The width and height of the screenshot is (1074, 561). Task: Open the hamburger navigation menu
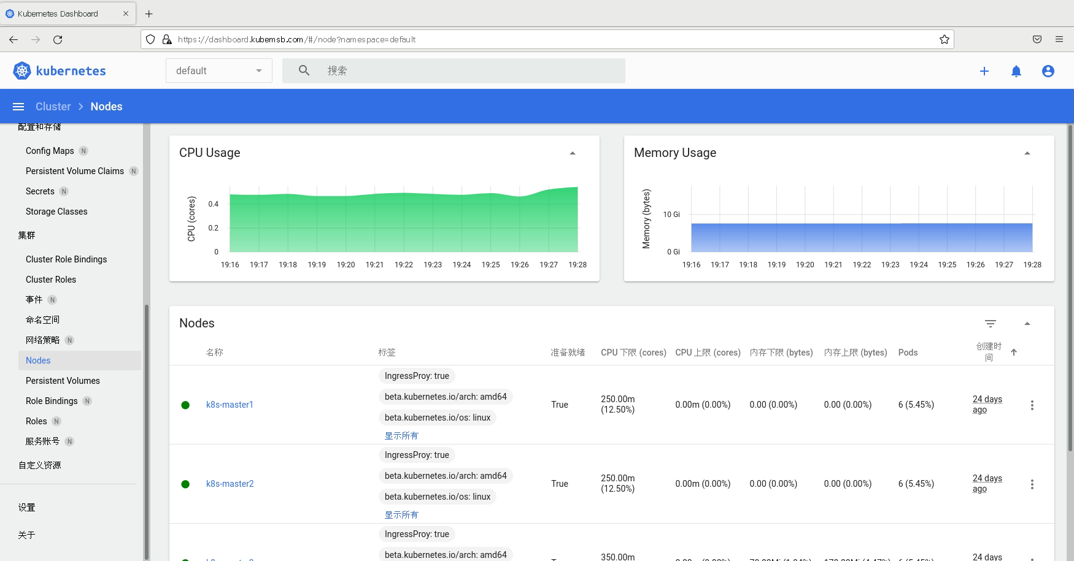18,107
